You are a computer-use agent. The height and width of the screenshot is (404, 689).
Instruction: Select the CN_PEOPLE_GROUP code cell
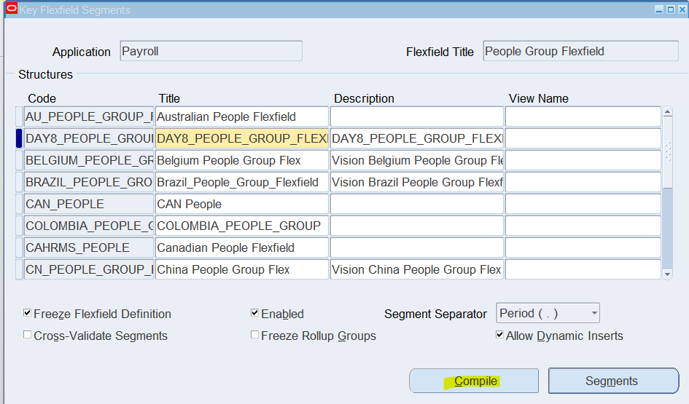(89, 269)
